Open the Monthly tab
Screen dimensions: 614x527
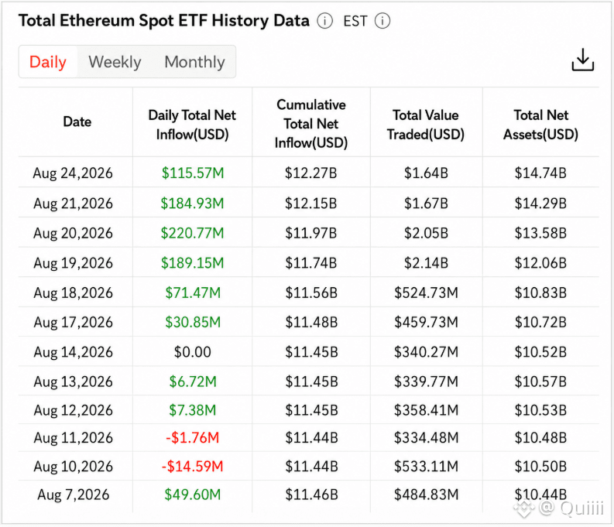tap(194, 62)
